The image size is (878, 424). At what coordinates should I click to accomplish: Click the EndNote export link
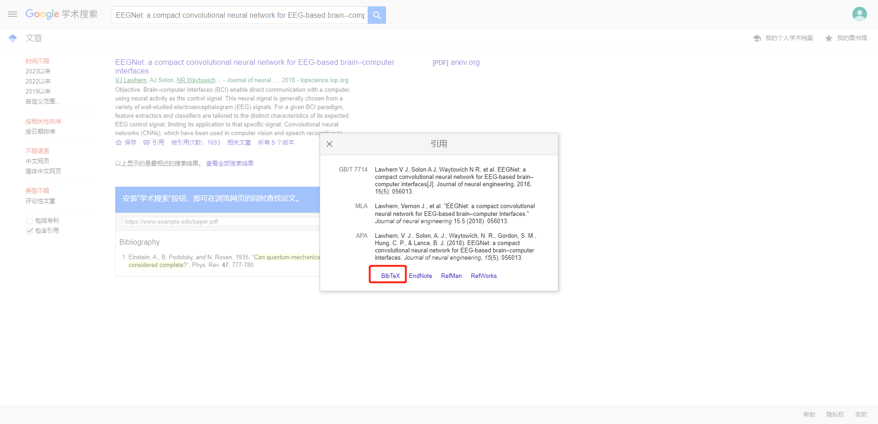(420, 276)
